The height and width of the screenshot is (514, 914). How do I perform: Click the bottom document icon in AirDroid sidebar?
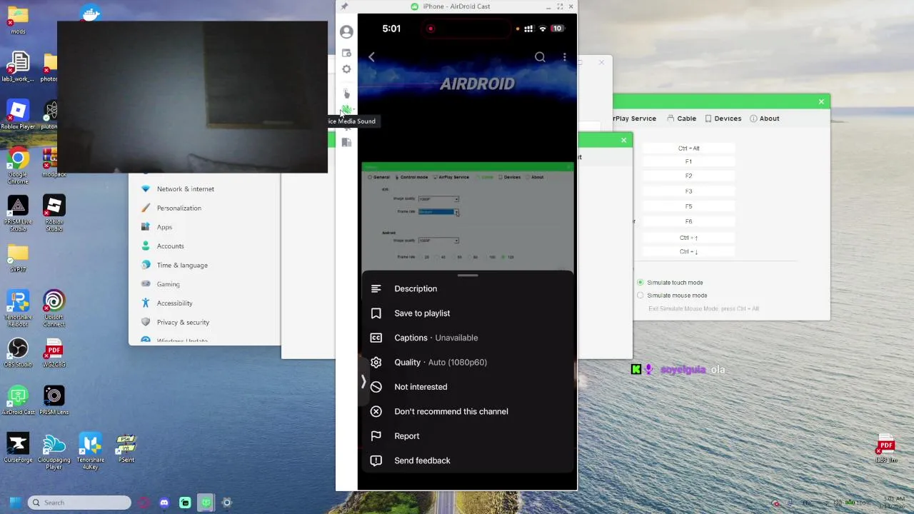coord(346,142)
